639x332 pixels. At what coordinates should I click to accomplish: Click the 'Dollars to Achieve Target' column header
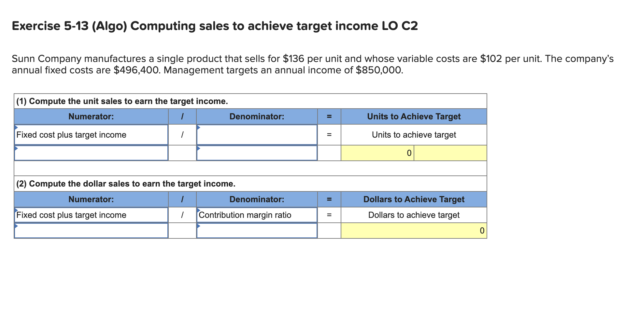tap(414, 199)
